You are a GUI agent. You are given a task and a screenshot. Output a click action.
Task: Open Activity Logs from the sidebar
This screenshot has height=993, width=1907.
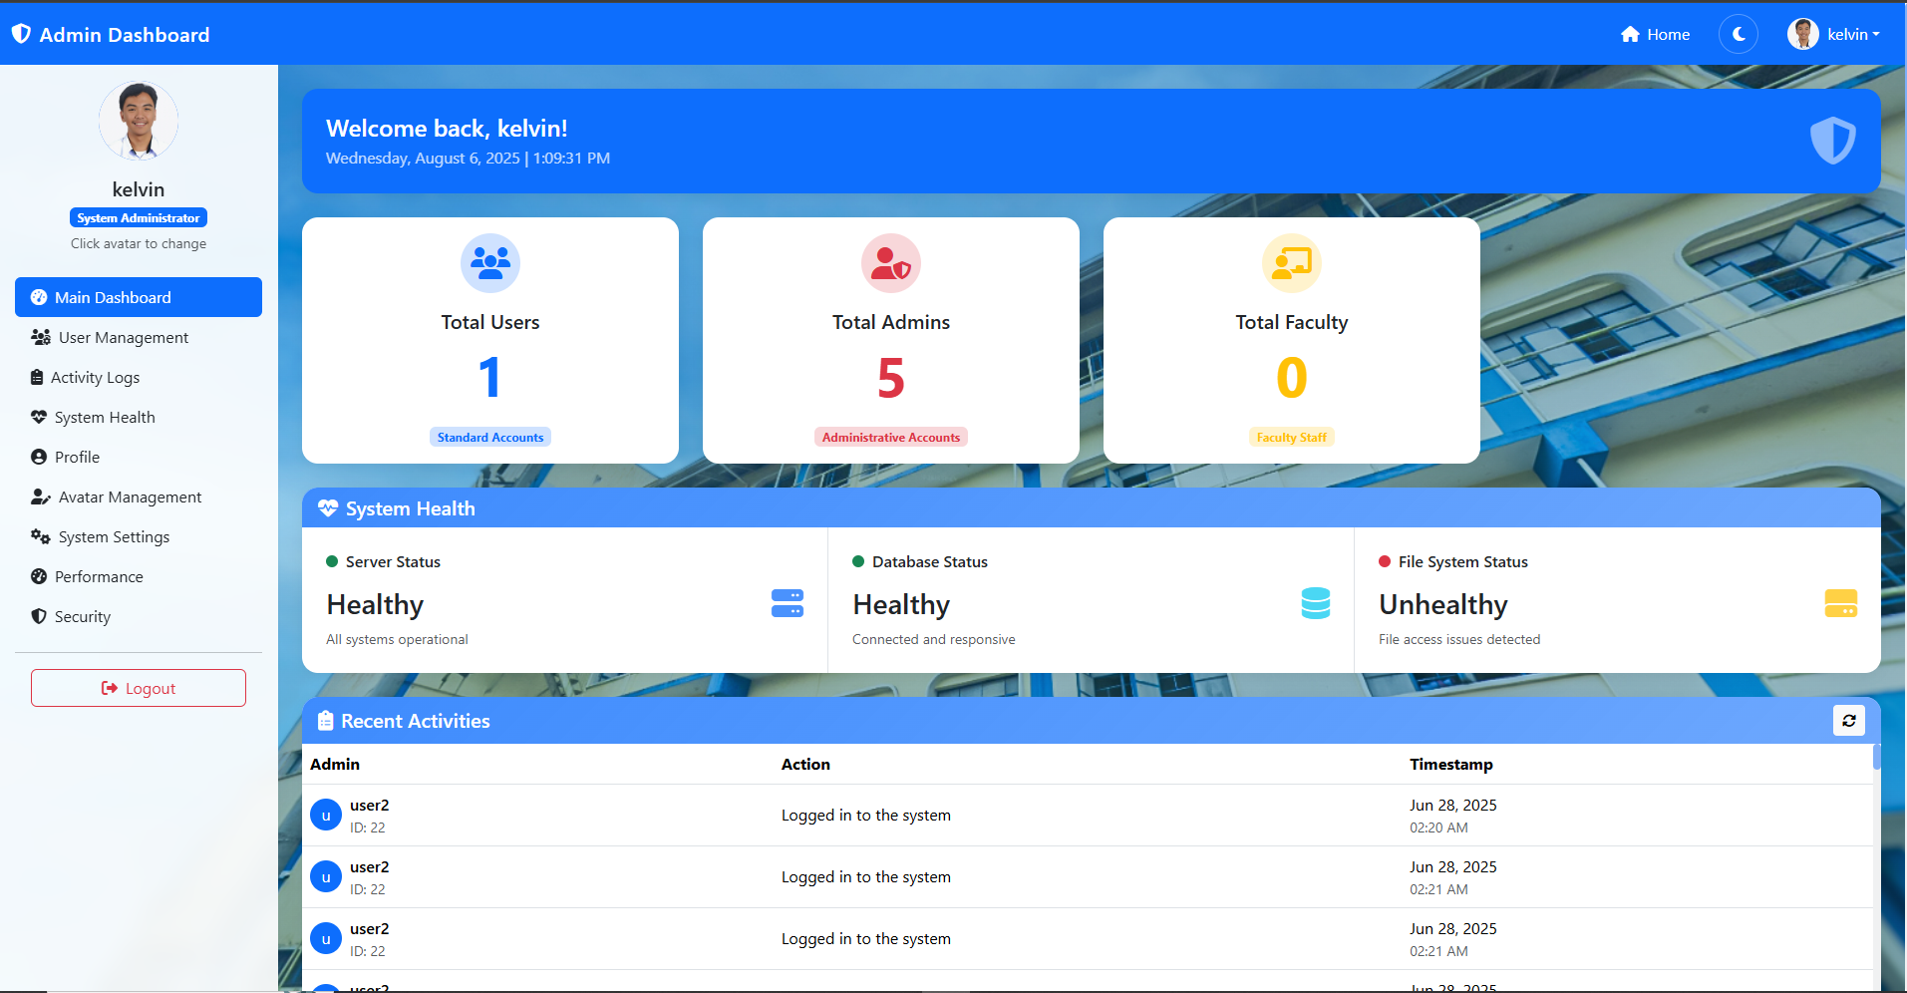pyautogui.click(x=40, y=377)
